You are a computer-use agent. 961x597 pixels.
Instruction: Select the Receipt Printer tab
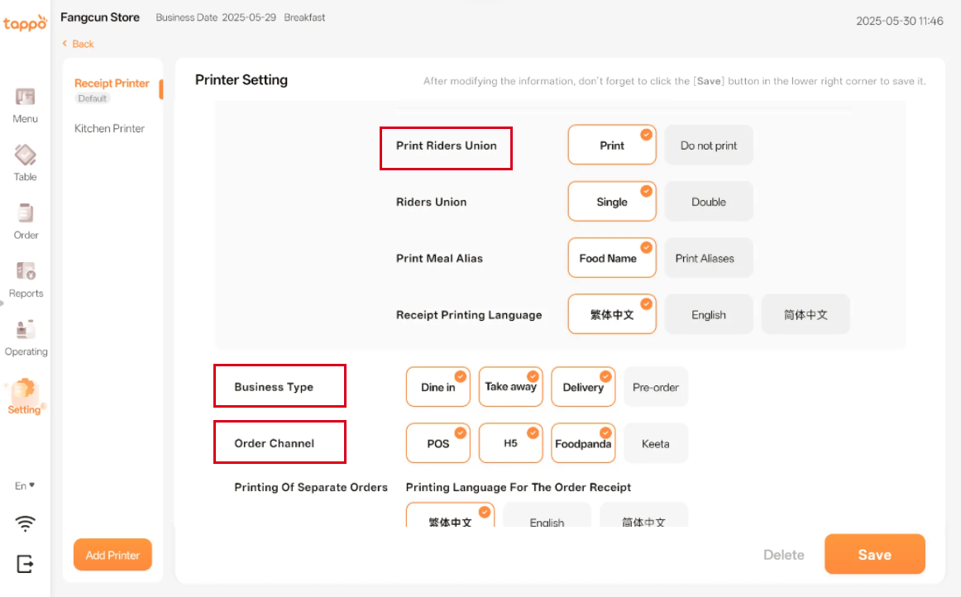(x=112, y=84)
